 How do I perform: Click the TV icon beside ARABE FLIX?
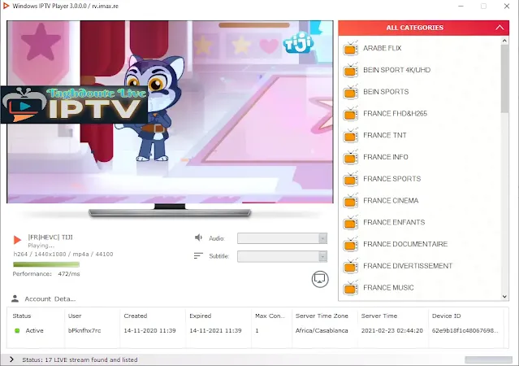tap(351, 49)
